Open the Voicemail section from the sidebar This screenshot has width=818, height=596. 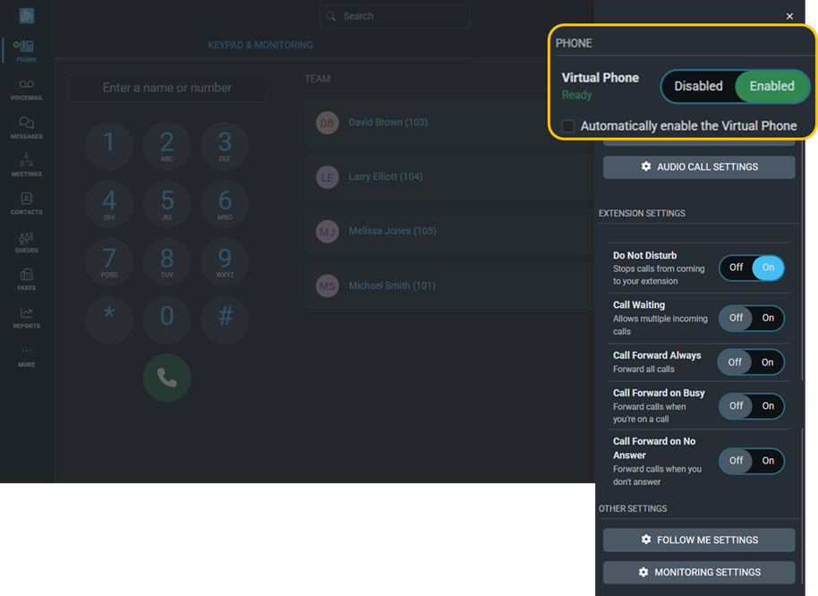click(x=26, y=88)
